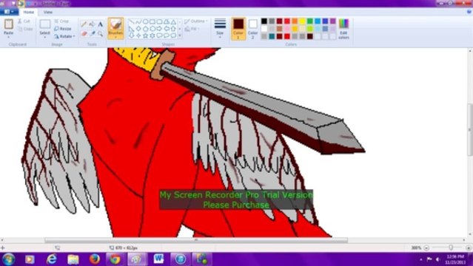Choose the Rectangle shape

(x=152, y=21)
